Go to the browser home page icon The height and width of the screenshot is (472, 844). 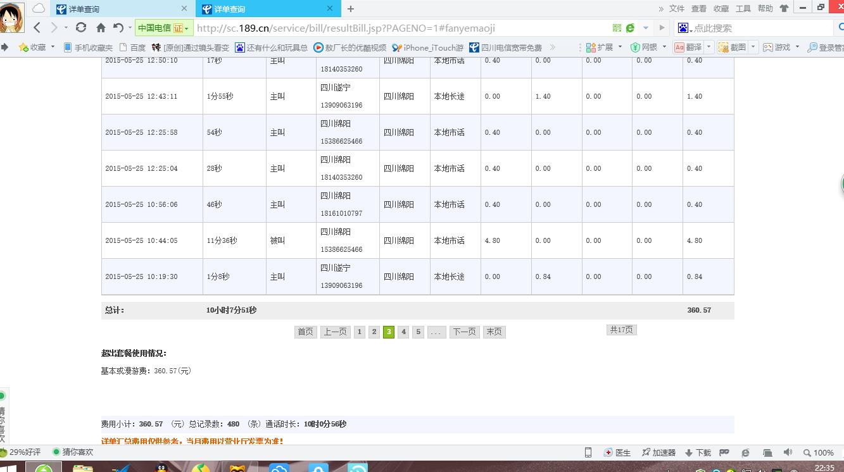(x=101, y=28)
